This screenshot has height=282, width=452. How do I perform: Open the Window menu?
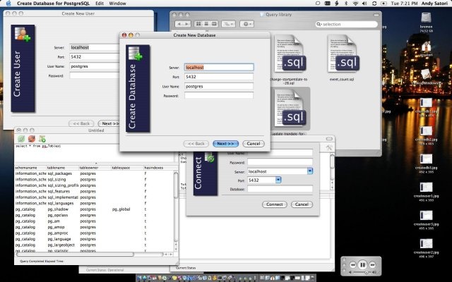119,4
